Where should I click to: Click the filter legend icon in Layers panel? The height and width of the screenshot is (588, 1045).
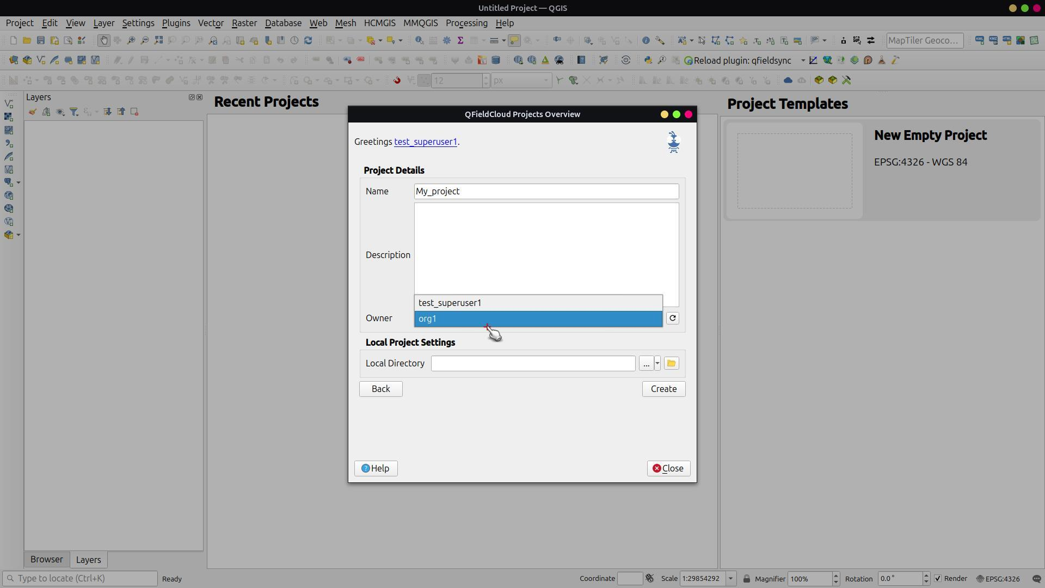73,112
